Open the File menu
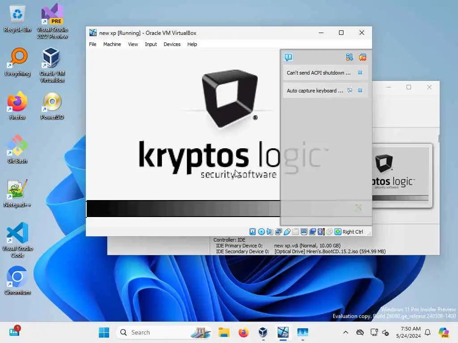458x343 pixels. point(93,44)
